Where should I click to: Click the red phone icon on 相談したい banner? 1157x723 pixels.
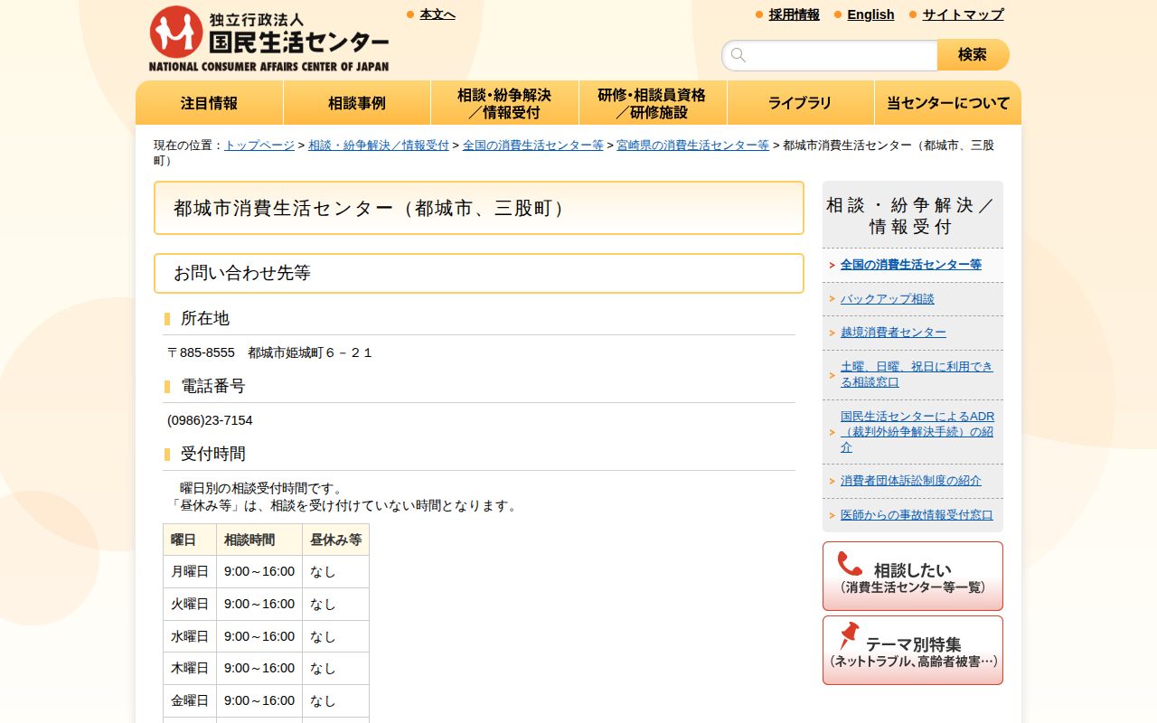point(849,564)
